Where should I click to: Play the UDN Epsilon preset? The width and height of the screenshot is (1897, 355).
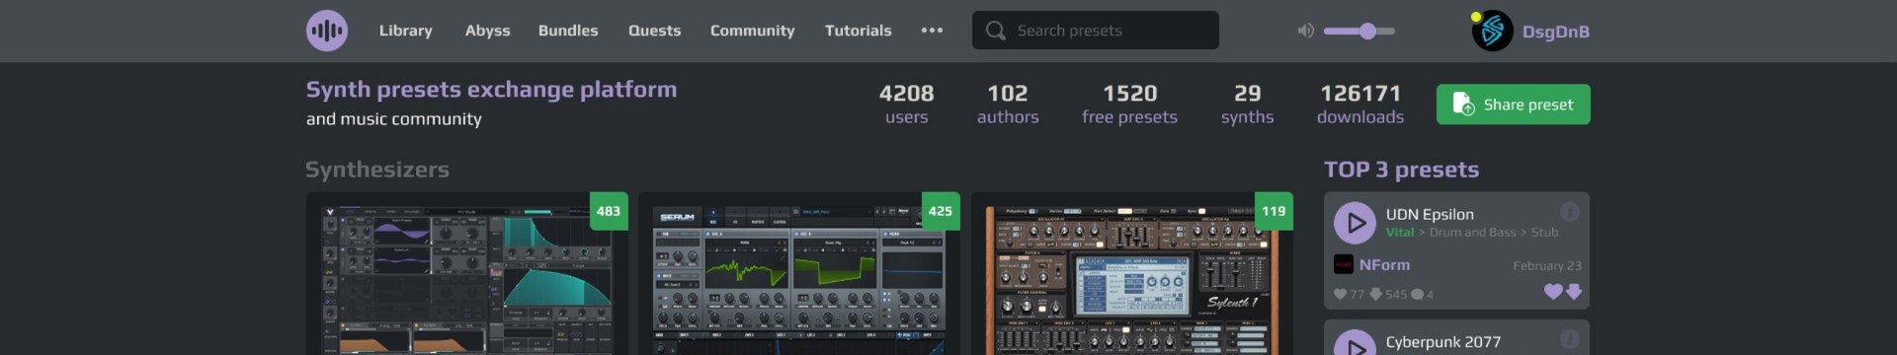(1355, 223)
